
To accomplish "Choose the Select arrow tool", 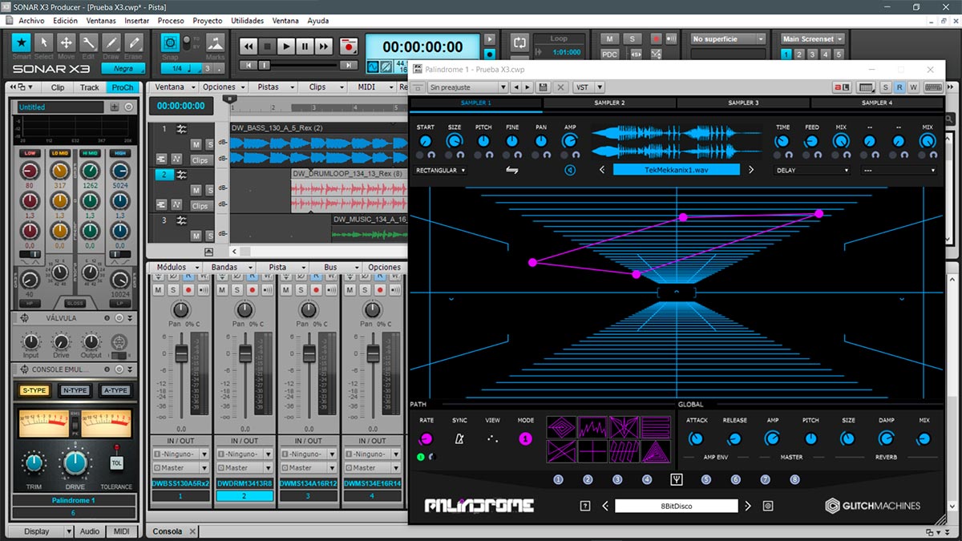I will [44, 42].
